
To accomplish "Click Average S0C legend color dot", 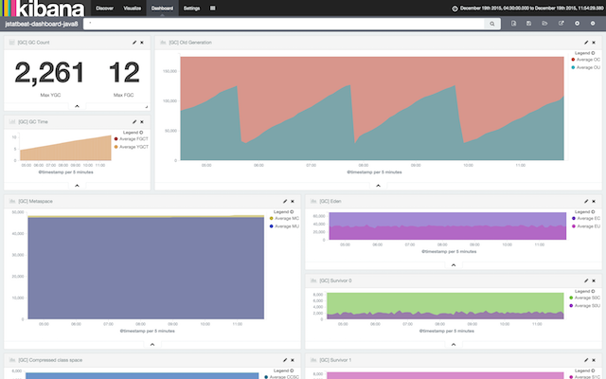I will [571, 298].
